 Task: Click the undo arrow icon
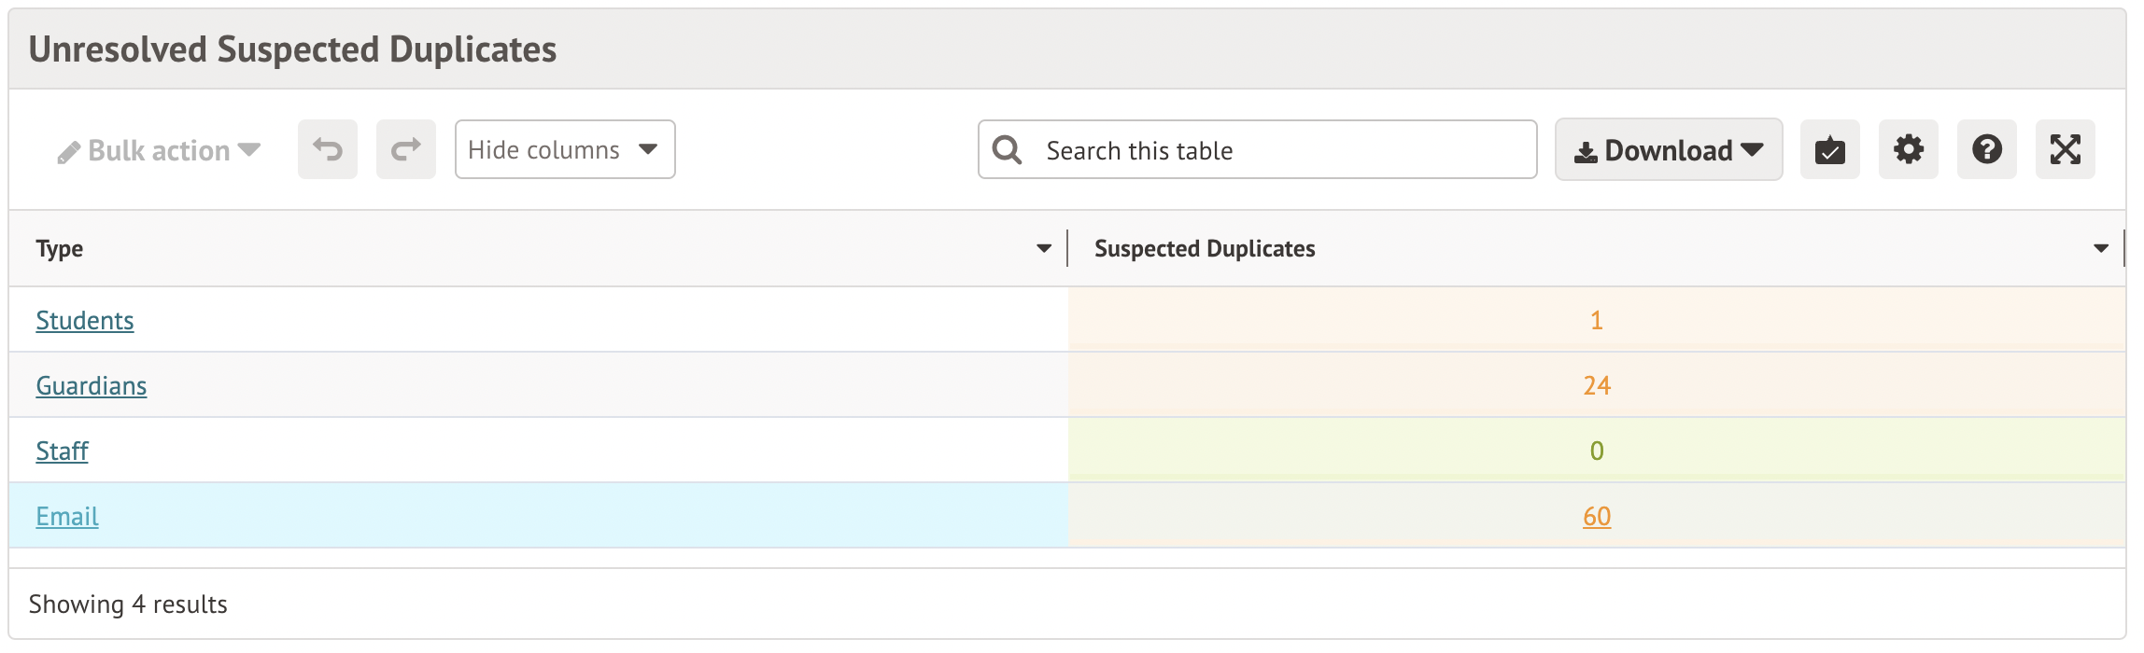327,149
